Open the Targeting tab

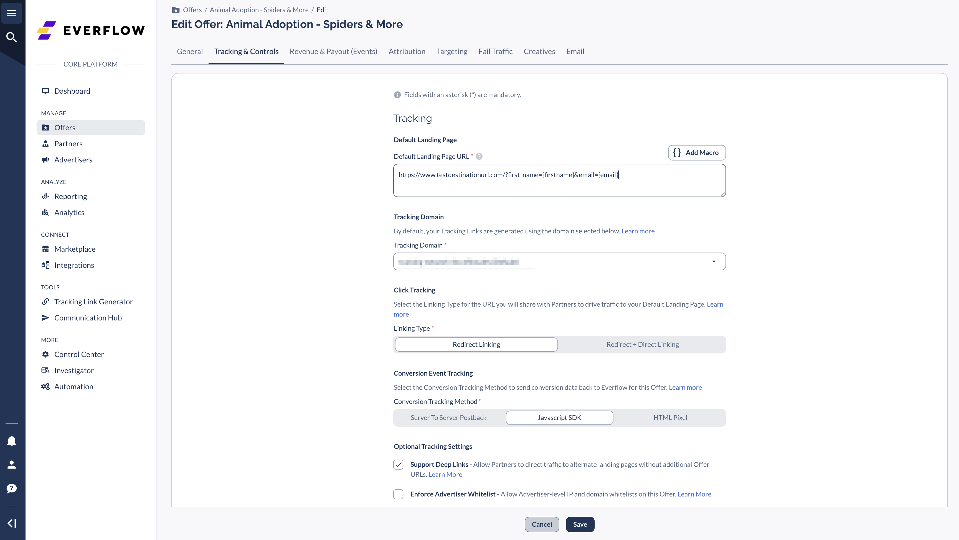[451, 51]
